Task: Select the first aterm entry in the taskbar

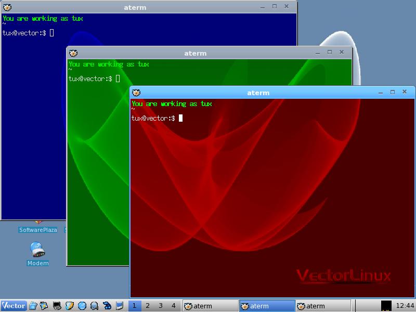Action: [x=210, y=306]
